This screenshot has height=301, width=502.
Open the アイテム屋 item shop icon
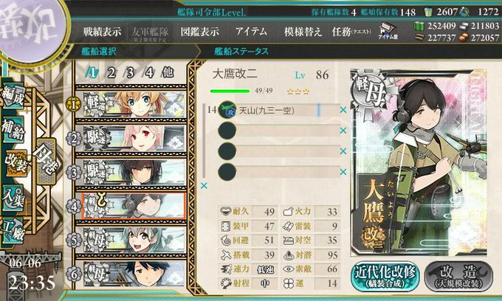388,31
